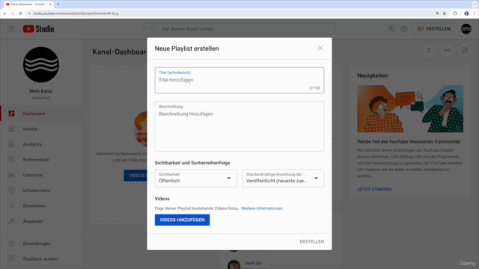Click the Einnahmen dollar icon
The width and height of the screenshot is (479, 269).
11,206
